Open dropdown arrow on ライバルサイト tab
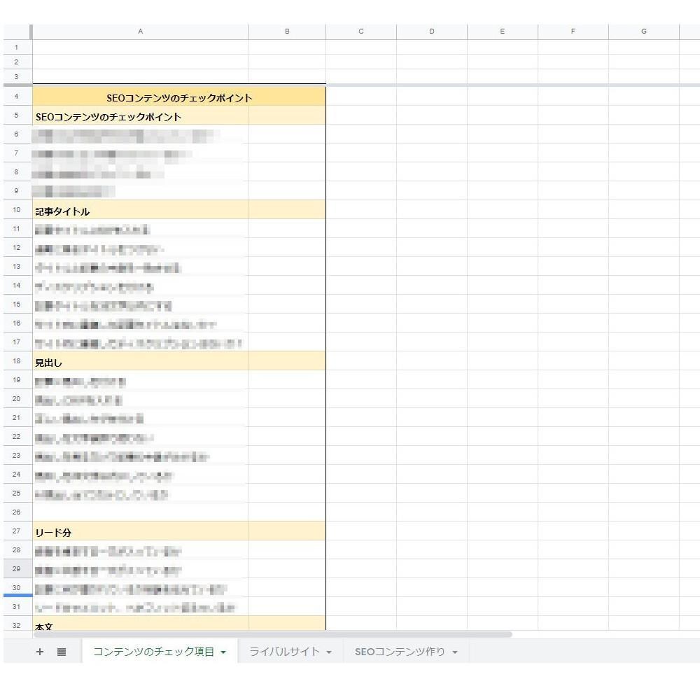 (329, 652)
